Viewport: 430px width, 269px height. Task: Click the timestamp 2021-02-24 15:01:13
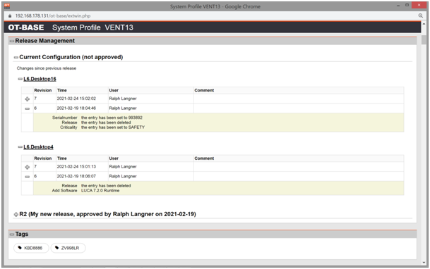pyautogui.click(x=76, y=167)
